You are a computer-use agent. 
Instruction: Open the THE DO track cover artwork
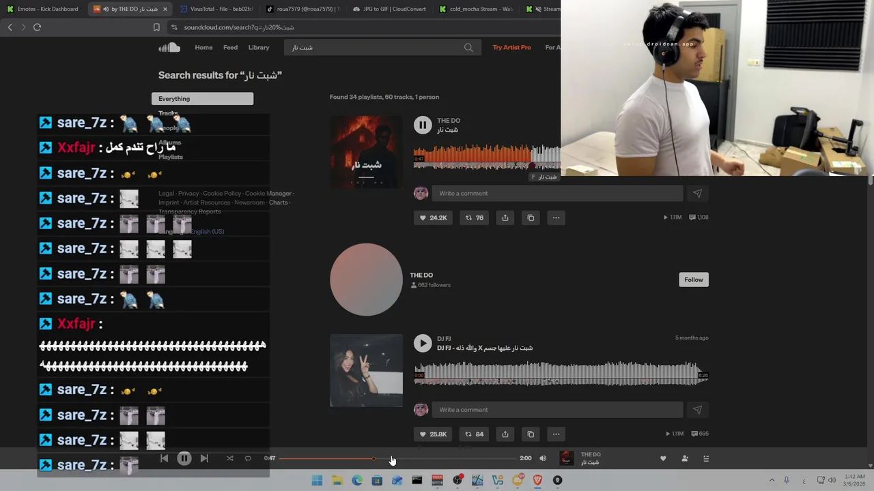coord(366,151)
